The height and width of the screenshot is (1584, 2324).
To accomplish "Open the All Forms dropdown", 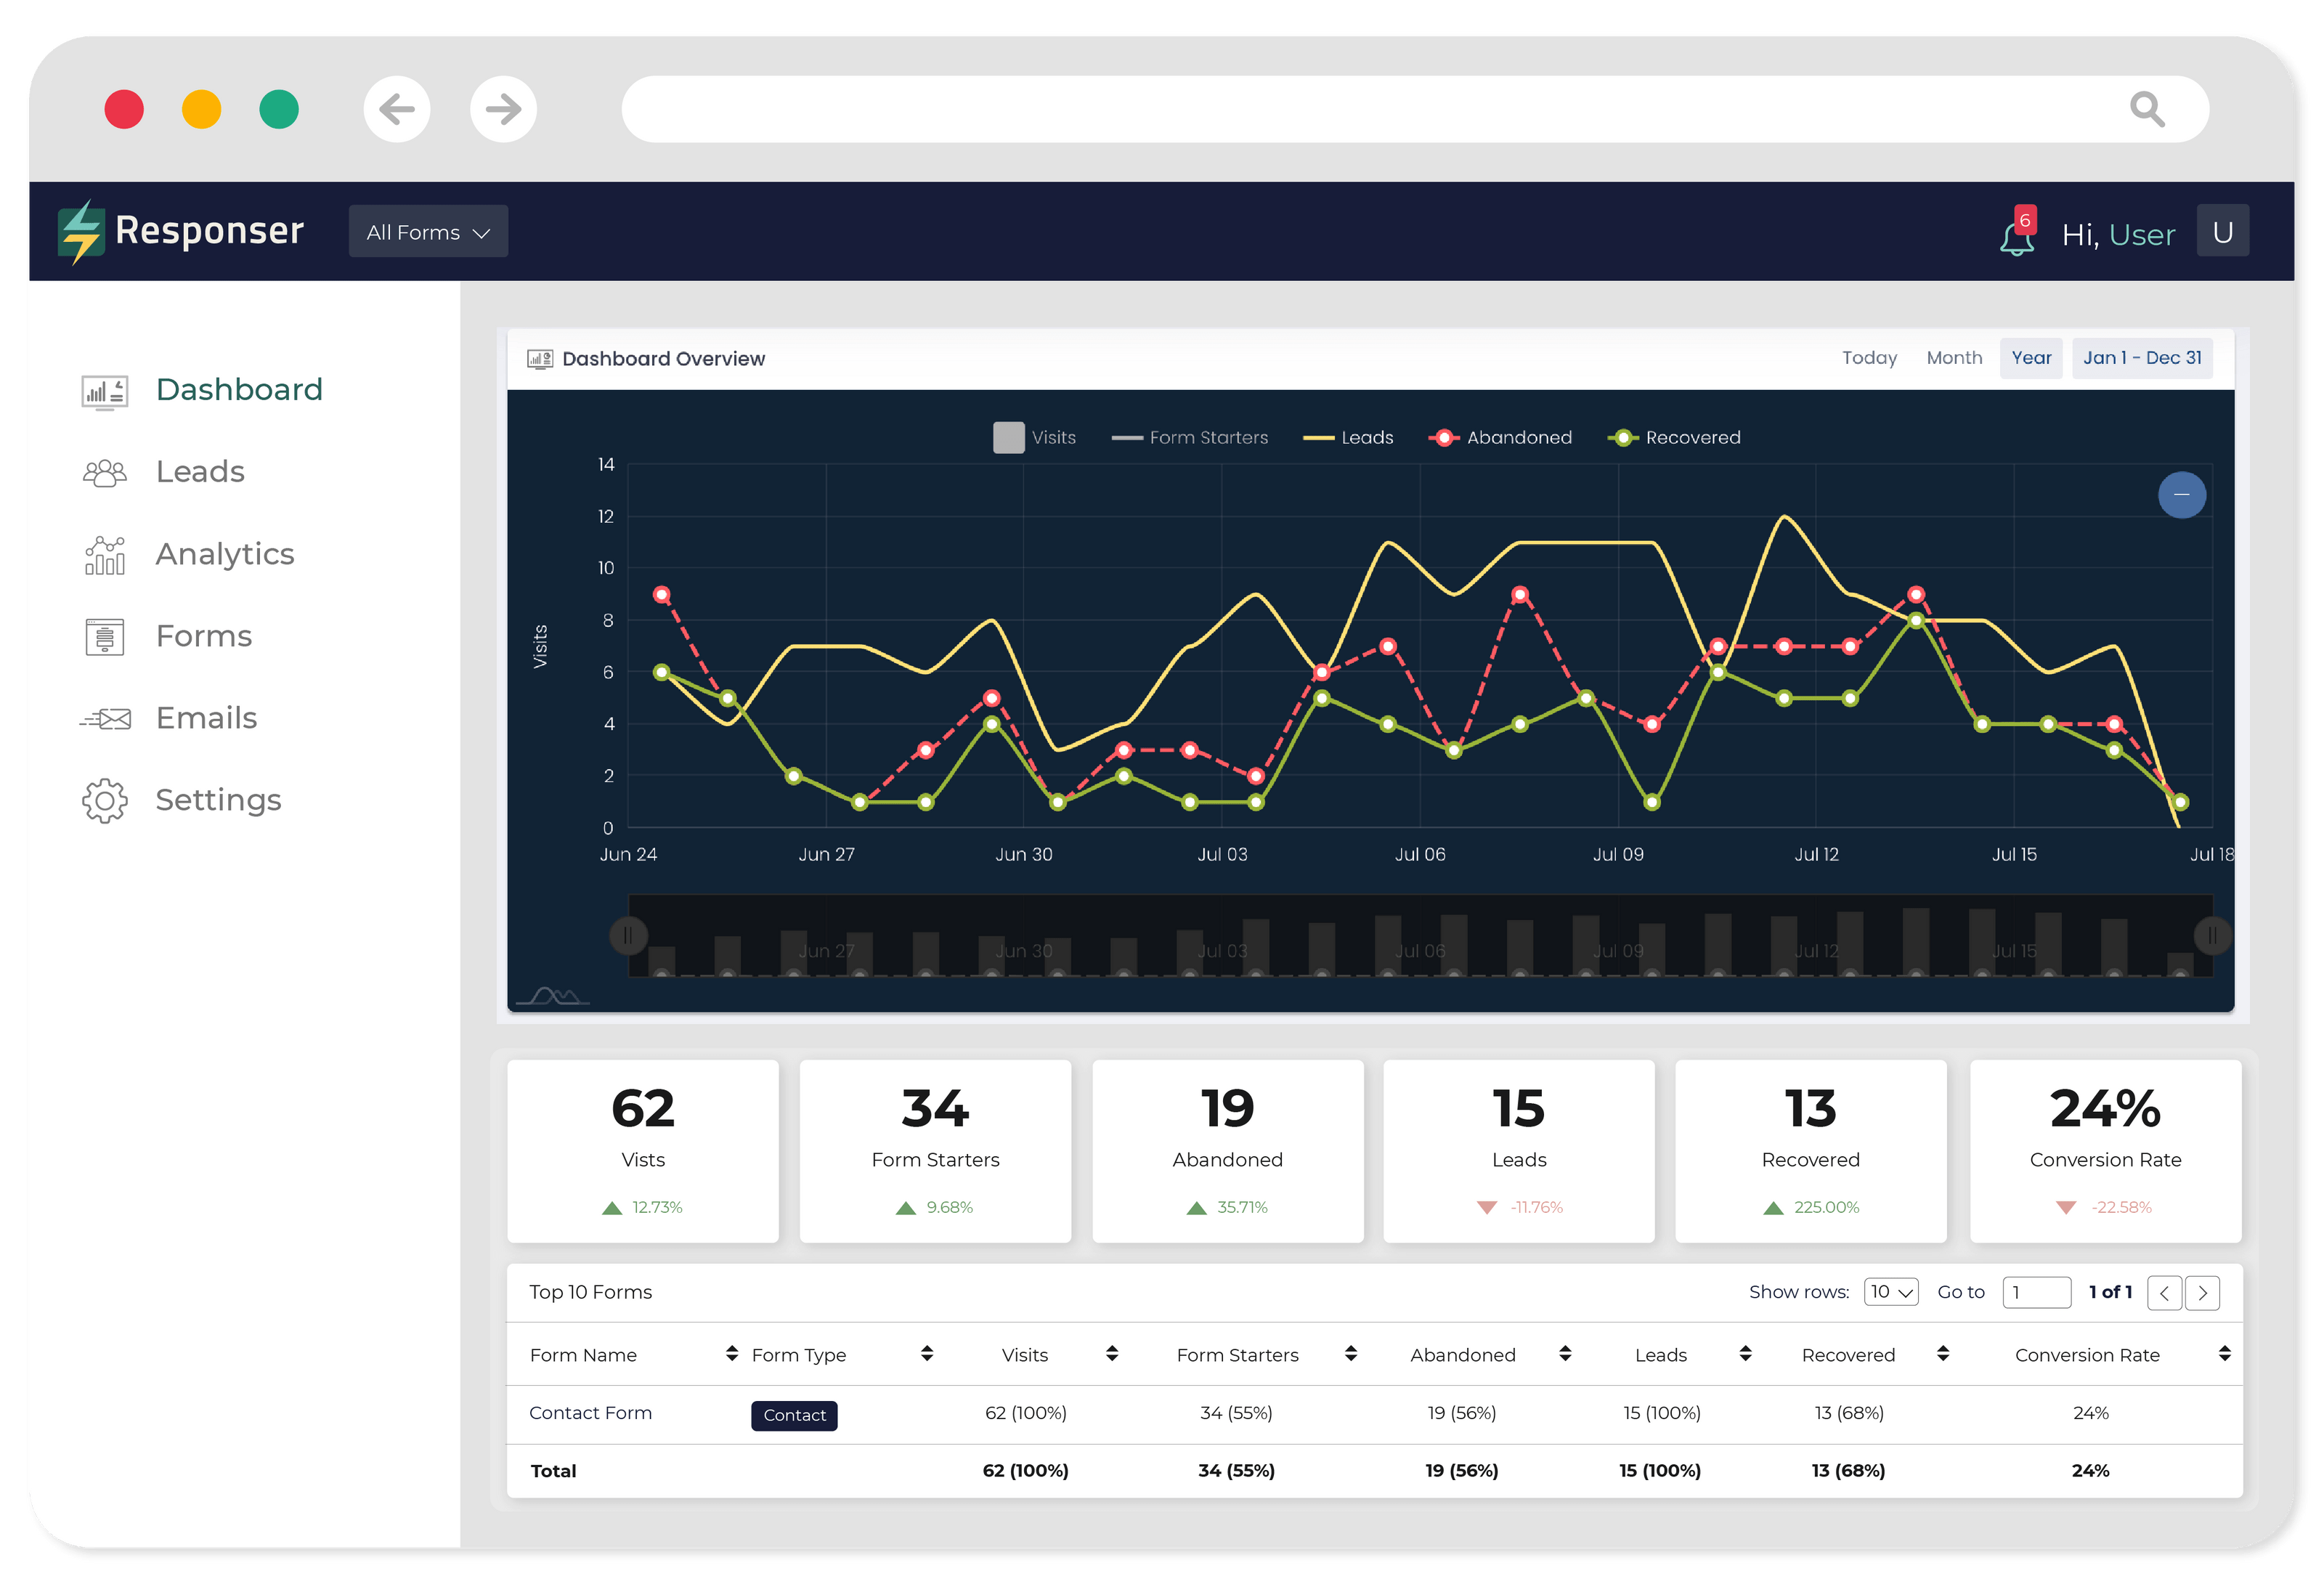I will [428, 231].
